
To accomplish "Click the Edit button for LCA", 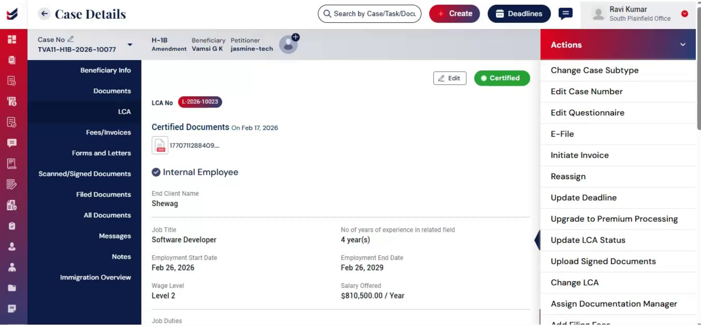I will tap(450, 78).
